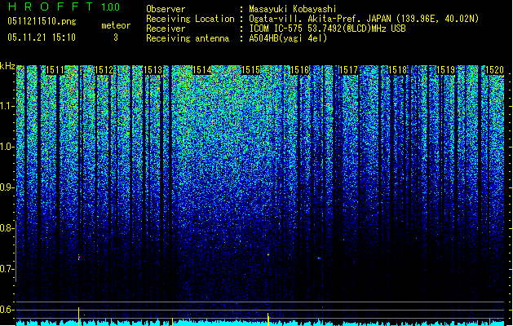Image resolution: width=513 pixels, height=326 pixels.
Task: Click the 1518 time marker
Action: pyautogui.click(x=397, y=70)
